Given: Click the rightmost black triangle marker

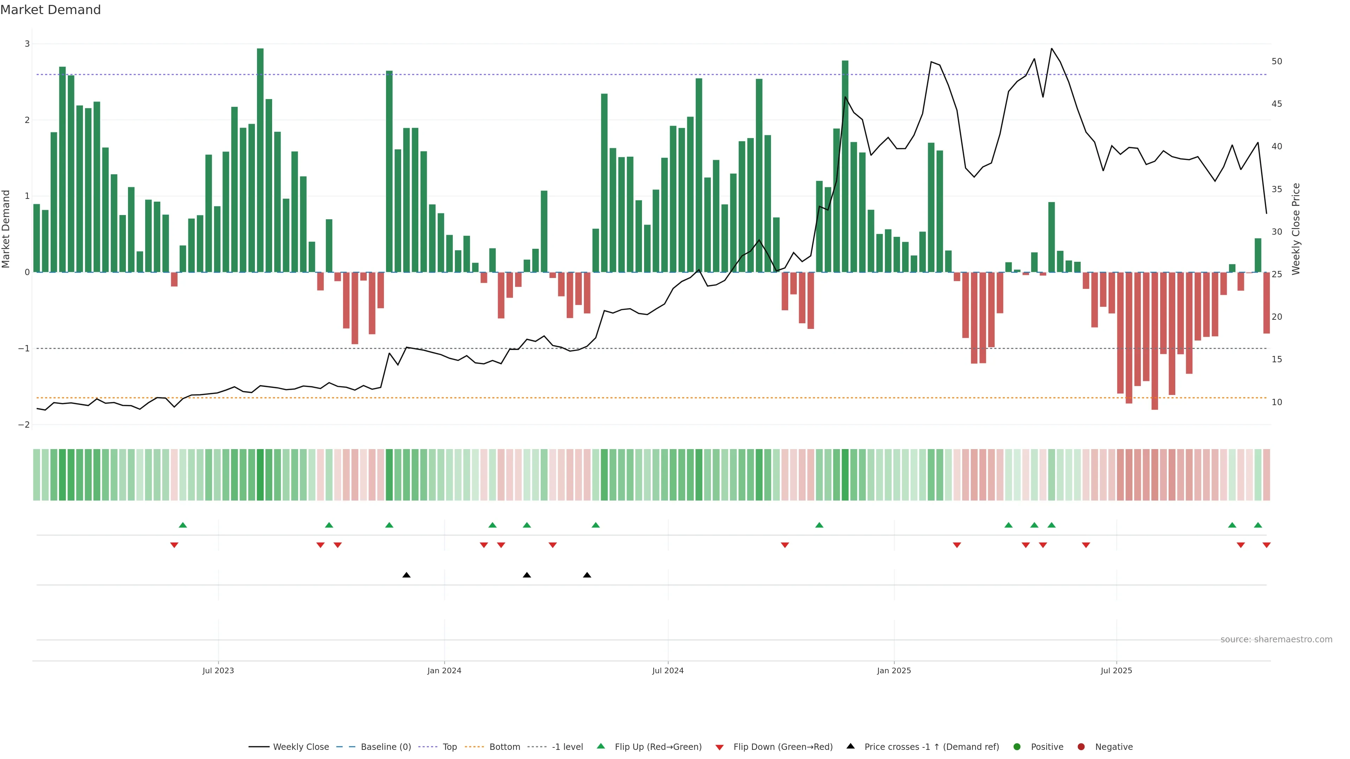Looking at the screenshot, I should (x=587, y=575).
